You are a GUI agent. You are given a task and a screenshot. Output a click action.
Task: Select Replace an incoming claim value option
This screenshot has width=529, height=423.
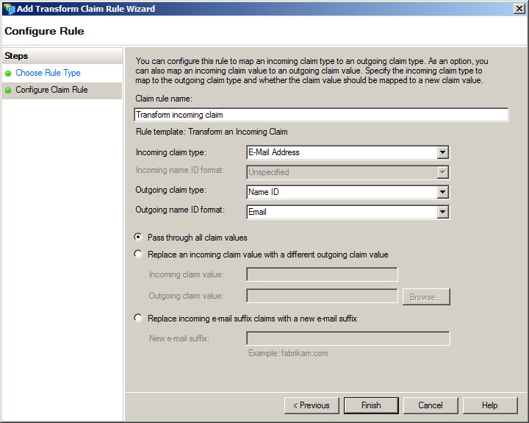coord(138,254)
